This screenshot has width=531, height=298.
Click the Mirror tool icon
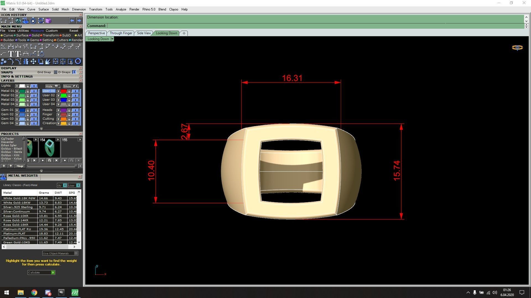[26, 61]
